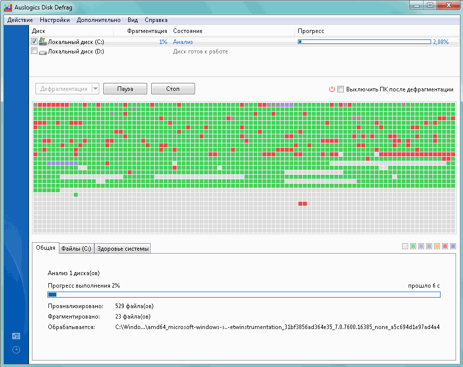Click the Обрабатывается: label
The height and width of the screenshot is (367, 463).
tap(71, 327)
